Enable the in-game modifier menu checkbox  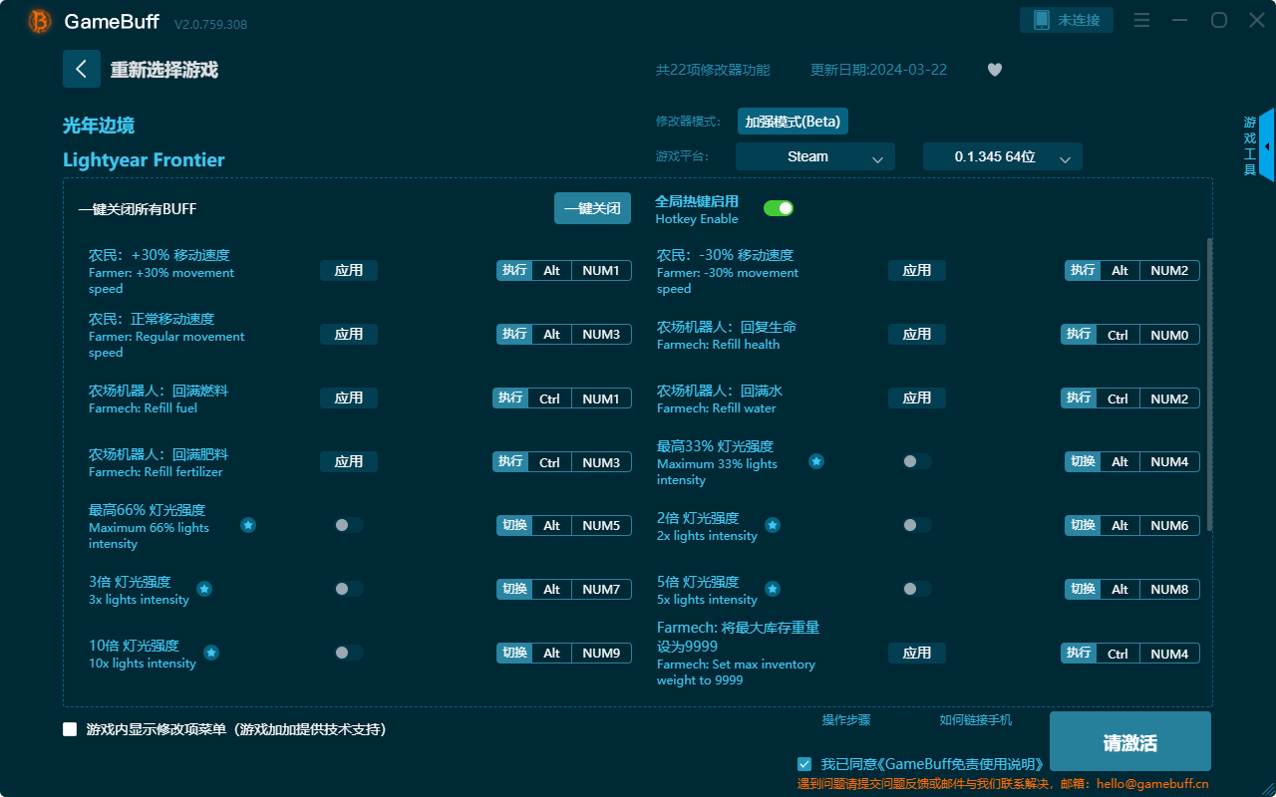(x=69, y=728)
